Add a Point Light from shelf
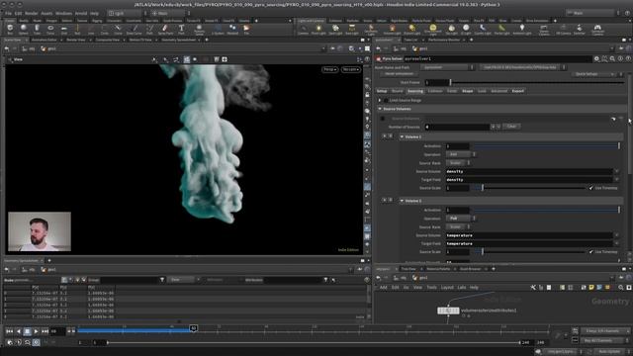This screenshot has height=356, width=633. 318,29
